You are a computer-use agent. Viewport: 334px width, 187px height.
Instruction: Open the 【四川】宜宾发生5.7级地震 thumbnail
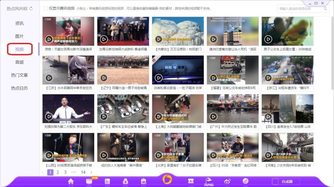click(x=288, y=109)
